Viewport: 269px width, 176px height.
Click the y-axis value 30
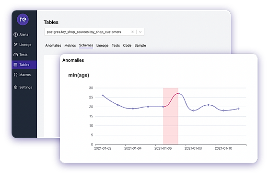pyautogui.click(x=91, y=88)
